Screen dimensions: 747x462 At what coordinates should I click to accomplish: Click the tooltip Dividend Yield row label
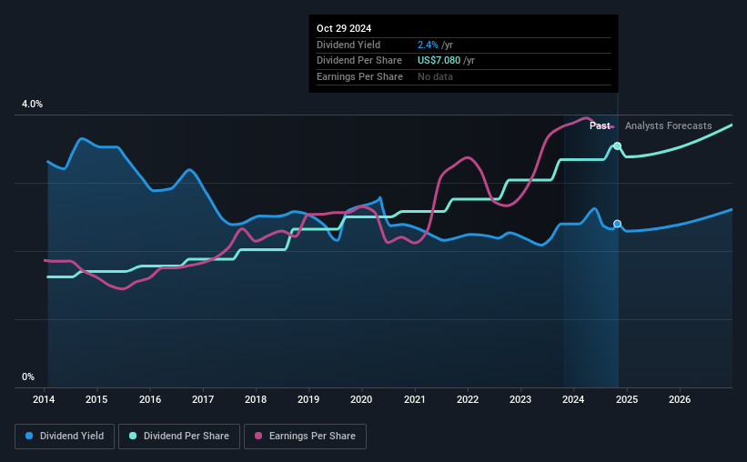348,45
